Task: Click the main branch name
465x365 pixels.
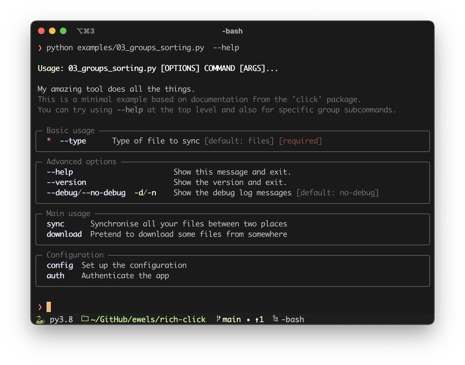Action: (232, 319)
